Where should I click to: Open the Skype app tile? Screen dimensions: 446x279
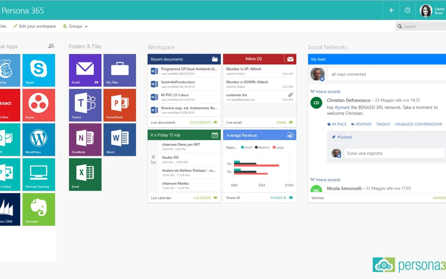(39, 70)
